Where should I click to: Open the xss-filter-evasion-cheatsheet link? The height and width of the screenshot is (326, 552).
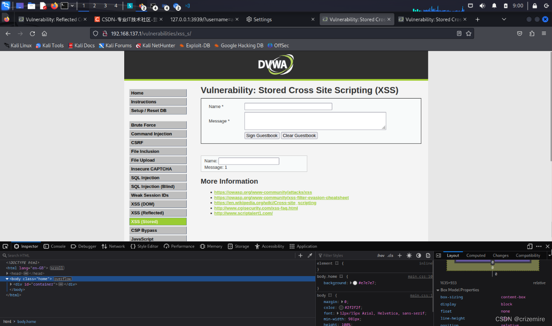[x=281, y=197]
